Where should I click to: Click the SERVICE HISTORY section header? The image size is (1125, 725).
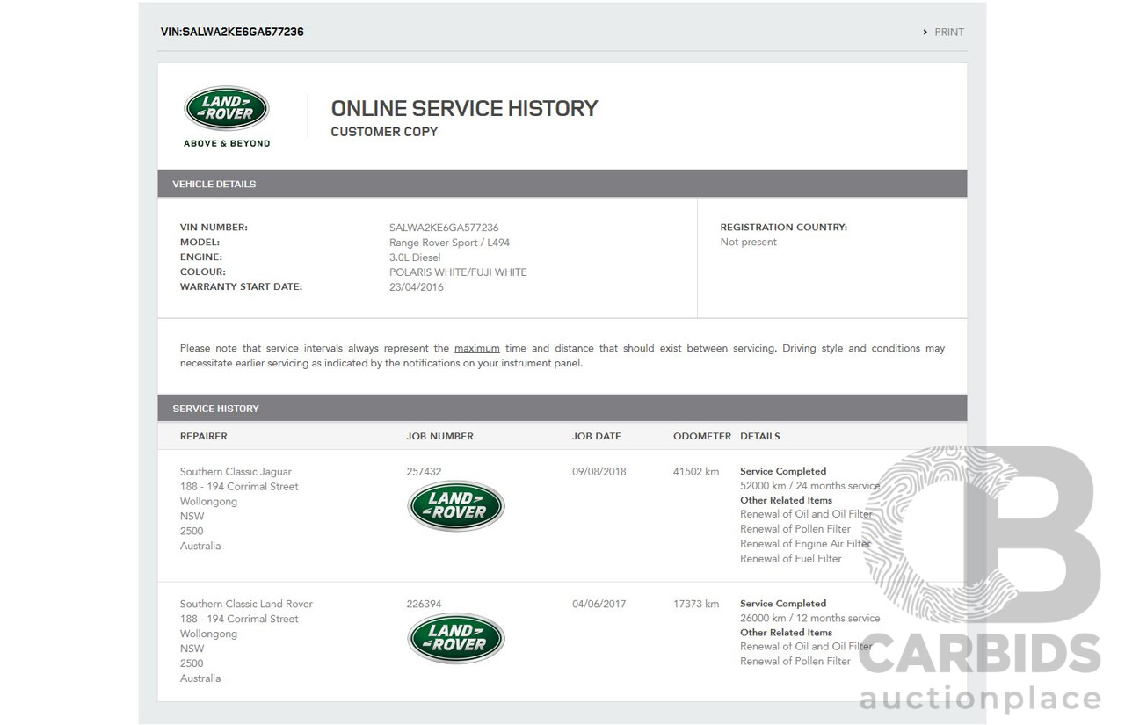pos(562,408)
